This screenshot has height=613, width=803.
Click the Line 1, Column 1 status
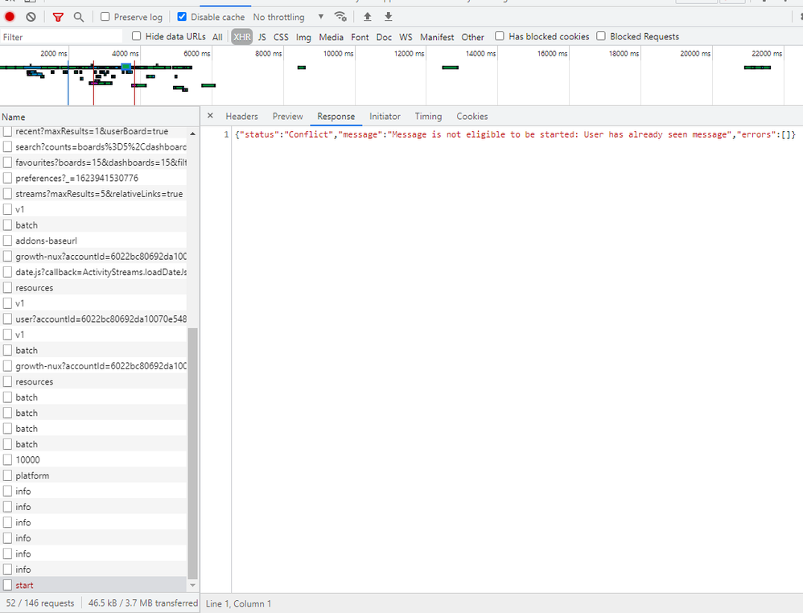pyautogui.click(x=238, y=604)
